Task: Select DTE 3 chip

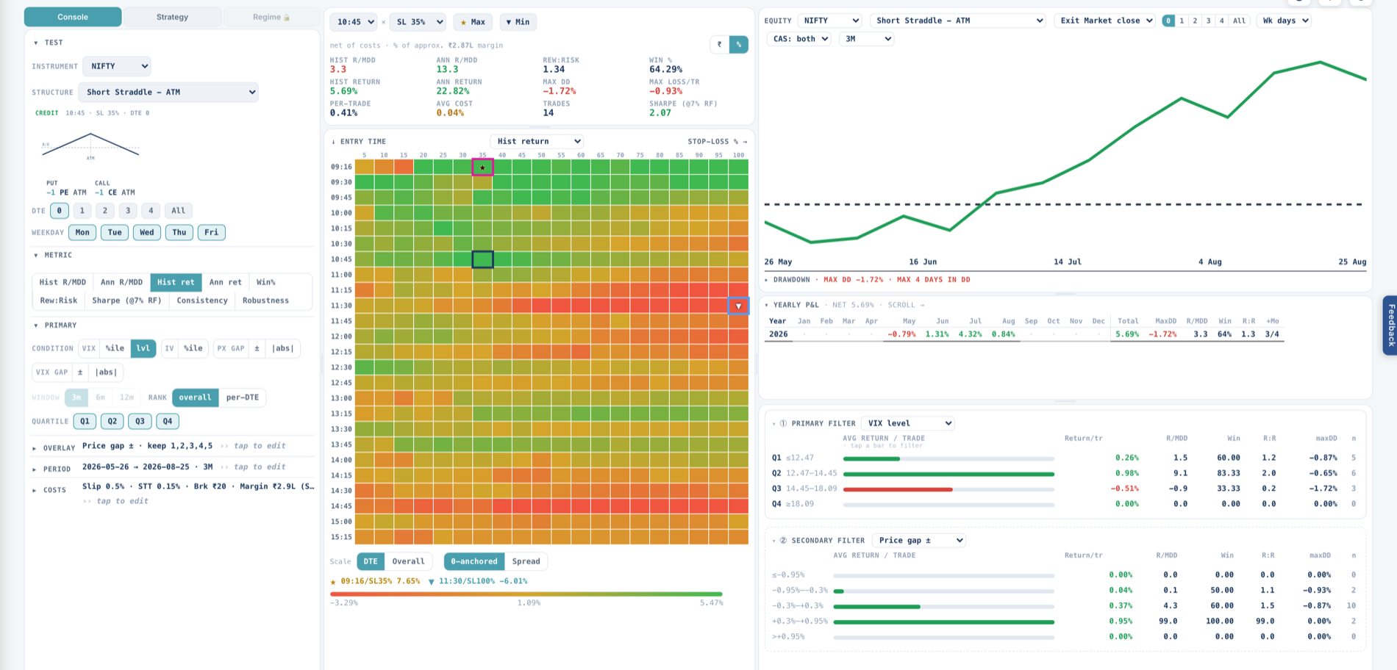Action: click(128, 211)
